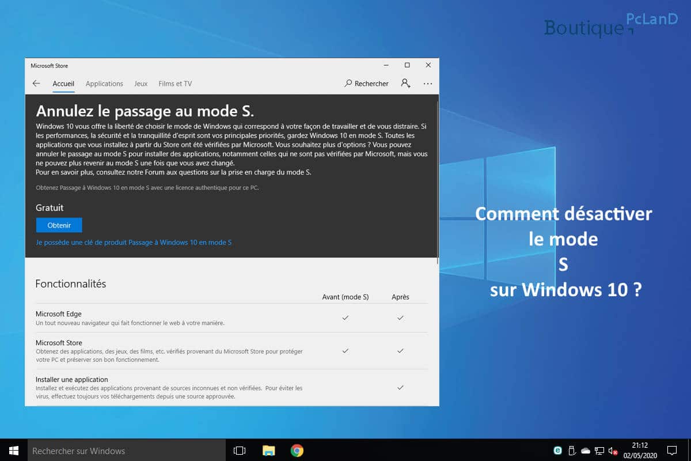Click the Microsoft Edge feature row title

[59, 314]
